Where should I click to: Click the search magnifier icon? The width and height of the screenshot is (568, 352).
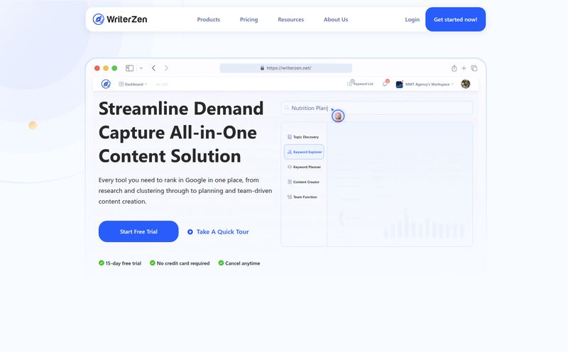click(x=287, y=108)
